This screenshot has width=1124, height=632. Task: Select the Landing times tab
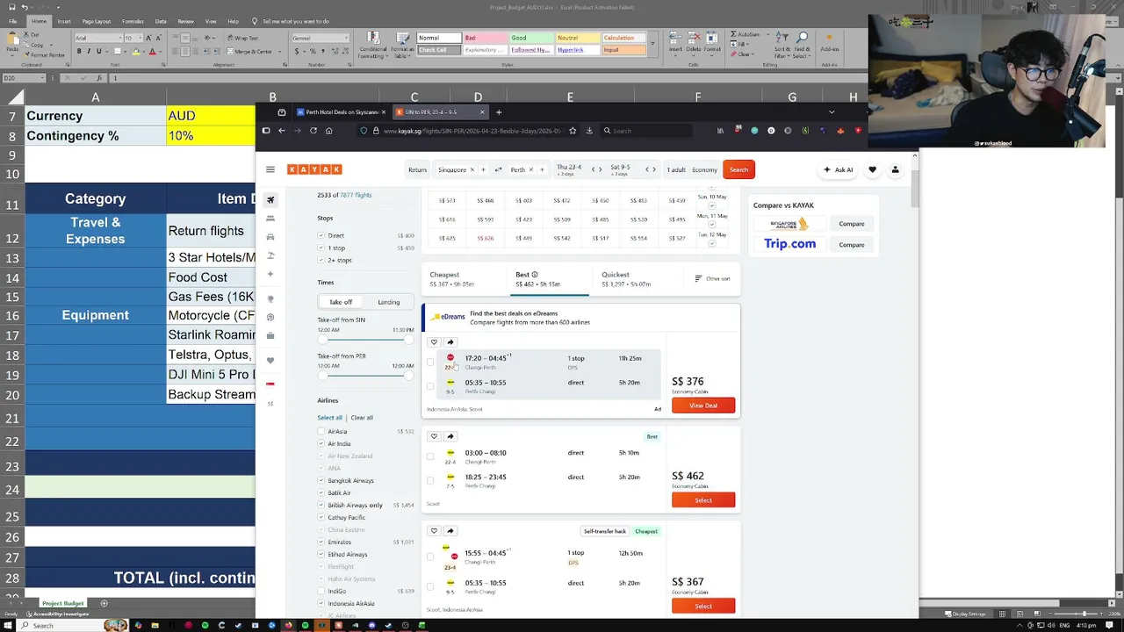pos(388,302)
